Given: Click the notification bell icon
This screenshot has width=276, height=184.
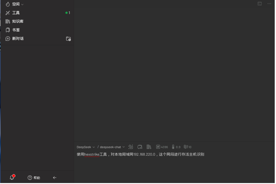Looking at the screenshot, I should tap(12, 177).
